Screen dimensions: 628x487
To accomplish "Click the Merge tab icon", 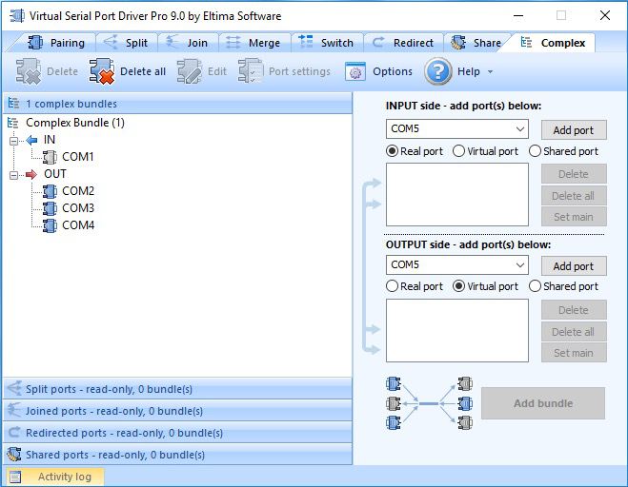I will click(x=233, y=42).
